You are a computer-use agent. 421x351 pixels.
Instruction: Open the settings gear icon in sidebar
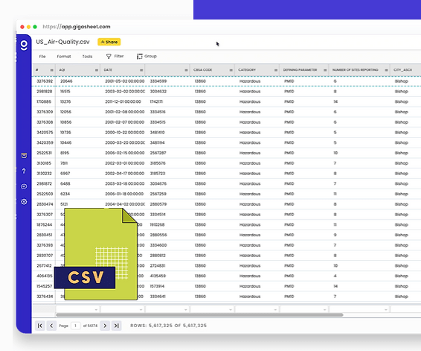24,202
